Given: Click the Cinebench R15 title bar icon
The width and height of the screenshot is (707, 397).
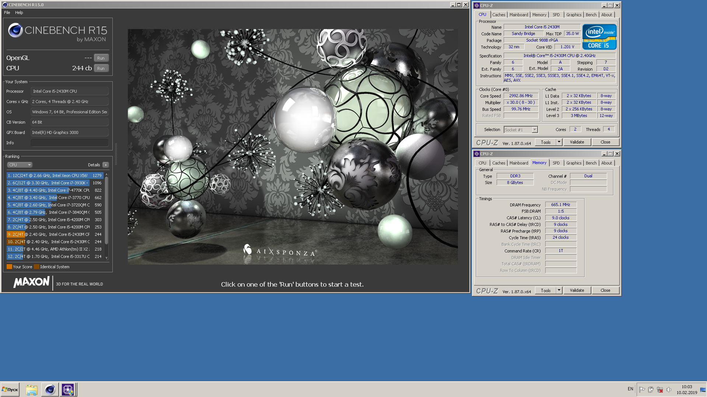Looking at the screenshot, I should 5,5.
